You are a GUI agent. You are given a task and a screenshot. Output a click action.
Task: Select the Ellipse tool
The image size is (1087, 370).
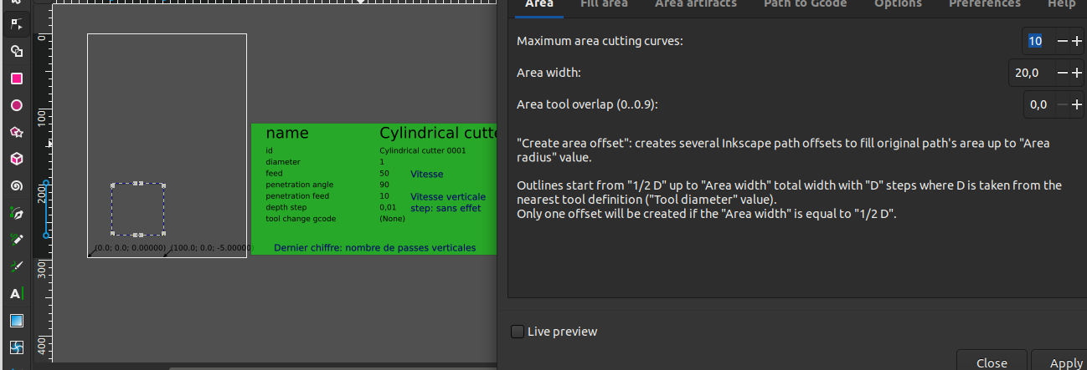click(16, 105)
